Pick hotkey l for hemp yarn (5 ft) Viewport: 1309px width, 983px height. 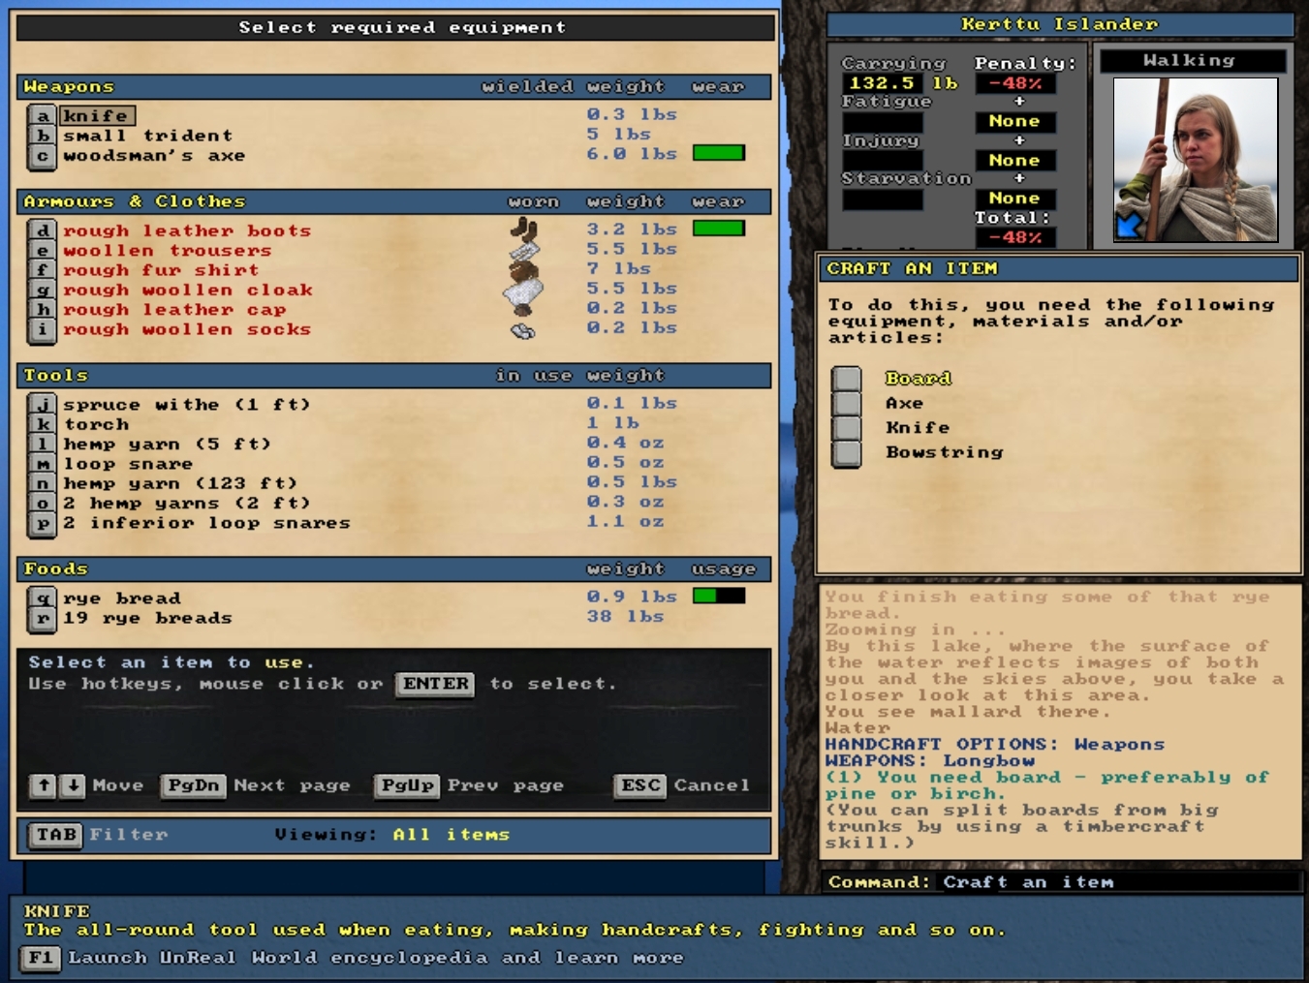42,445
